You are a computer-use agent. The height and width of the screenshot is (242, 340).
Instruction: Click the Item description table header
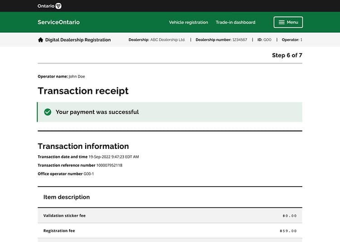point(67,197)
